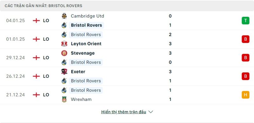The image size is (254, 123).
Task: Click the green T result badge
Action: [x=245, y=21]
